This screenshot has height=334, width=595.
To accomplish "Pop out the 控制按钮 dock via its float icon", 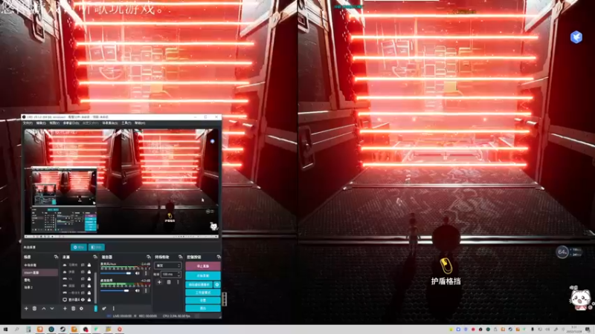I will click(219, 257).
